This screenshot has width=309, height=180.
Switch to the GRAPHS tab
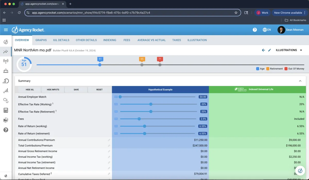pyautogui.click(x=41, y=40)
